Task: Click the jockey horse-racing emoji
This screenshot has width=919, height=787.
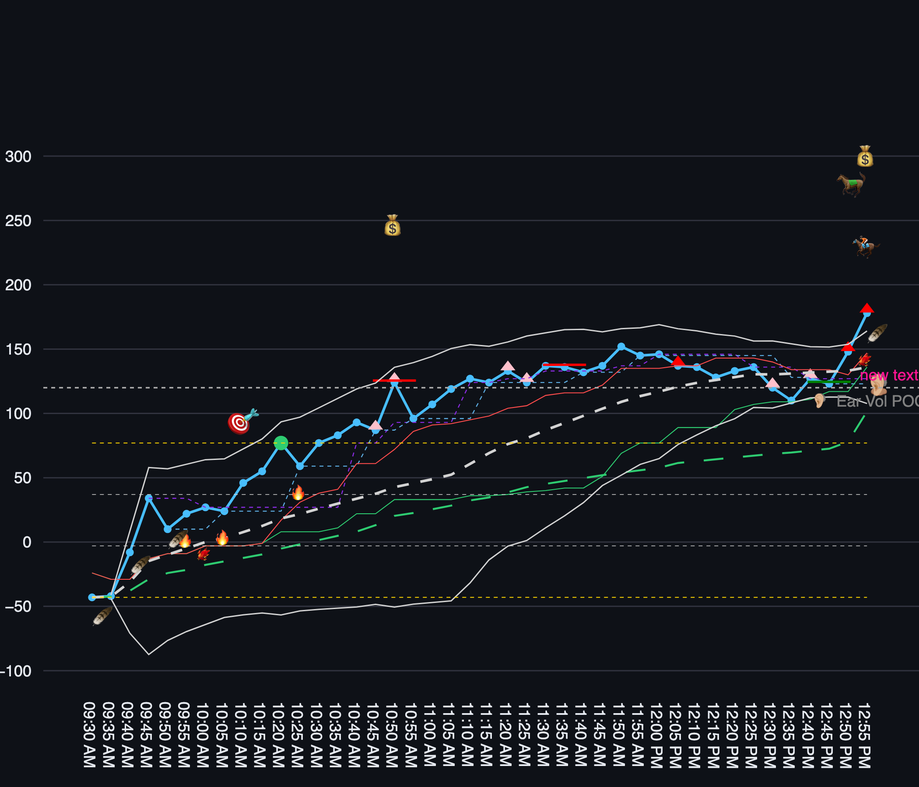Action: point(865,247)
